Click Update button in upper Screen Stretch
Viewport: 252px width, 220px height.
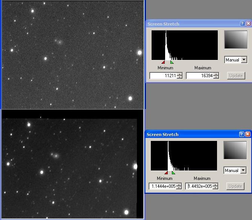click(x=236, y=76)
